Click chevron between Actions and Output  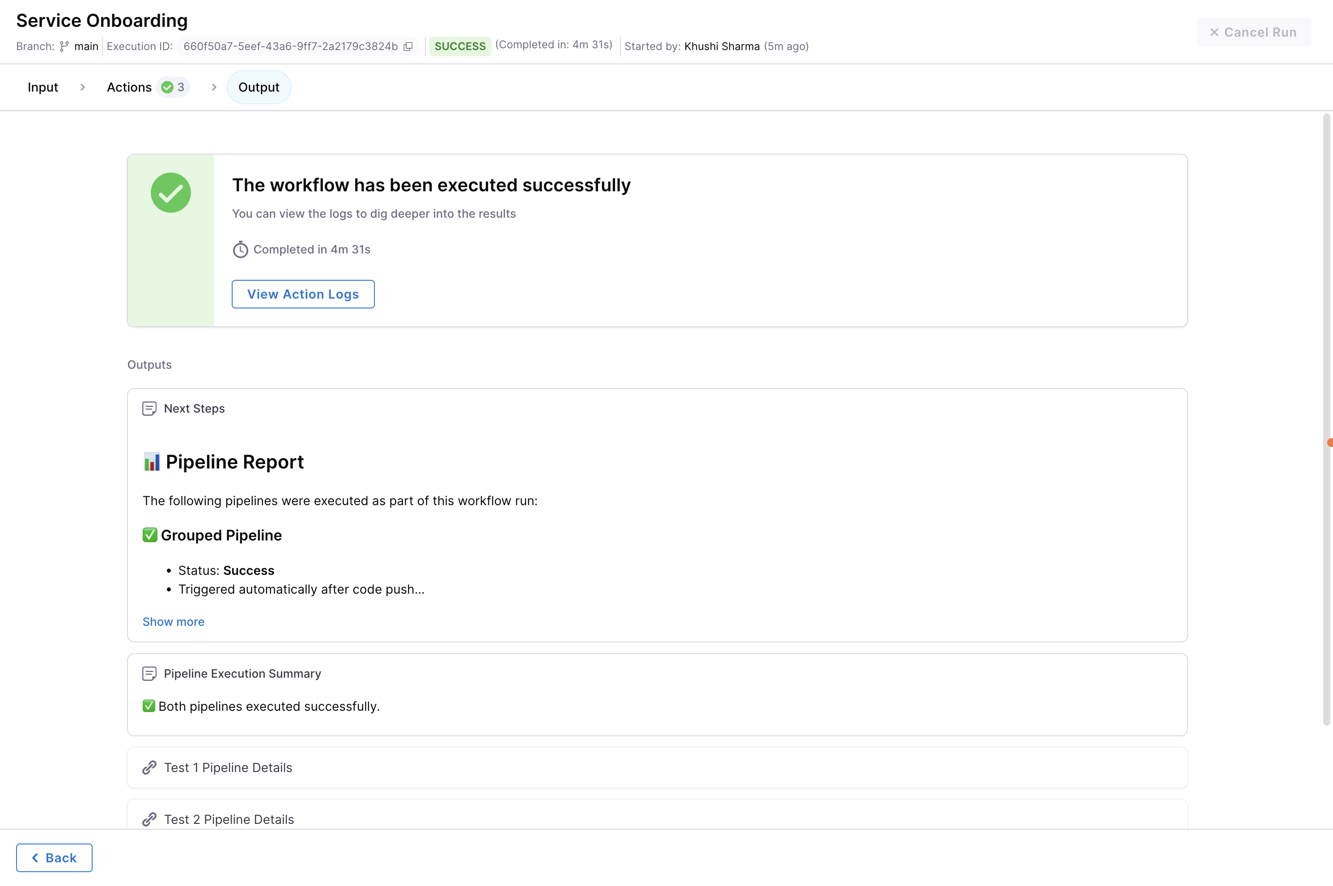point(214,87)
